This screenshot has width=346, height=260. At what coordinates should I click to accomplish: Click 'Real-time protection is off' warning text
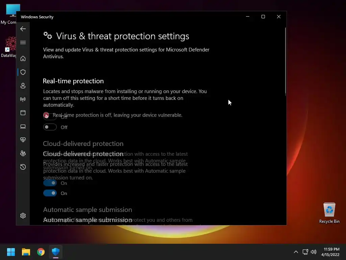[x=117, y=115]
